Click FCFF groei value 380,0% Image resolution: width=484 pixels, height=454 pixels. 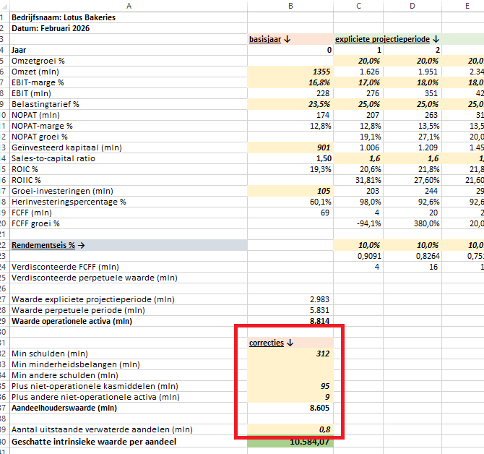point(412,223)
